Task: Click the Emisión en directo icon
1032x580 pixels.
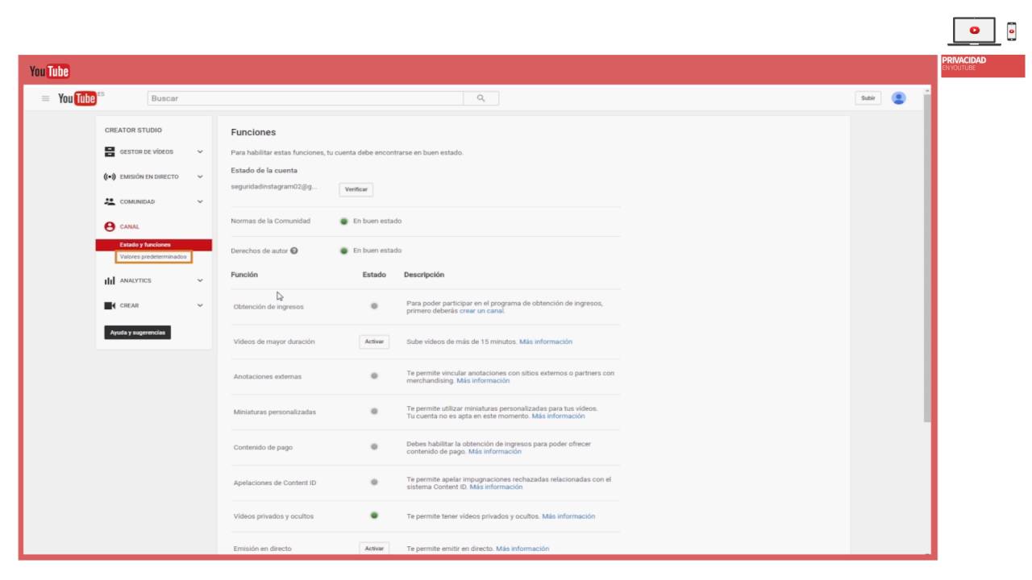Action: (x=110, y=176)
